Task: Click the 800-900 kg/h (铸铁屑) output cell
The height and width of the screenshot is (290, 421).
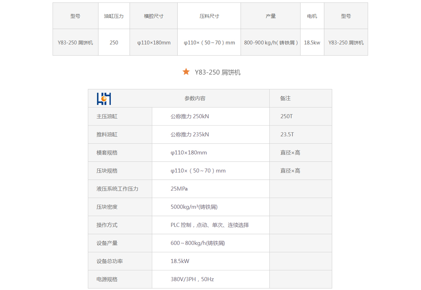Action: click(271, 43)
